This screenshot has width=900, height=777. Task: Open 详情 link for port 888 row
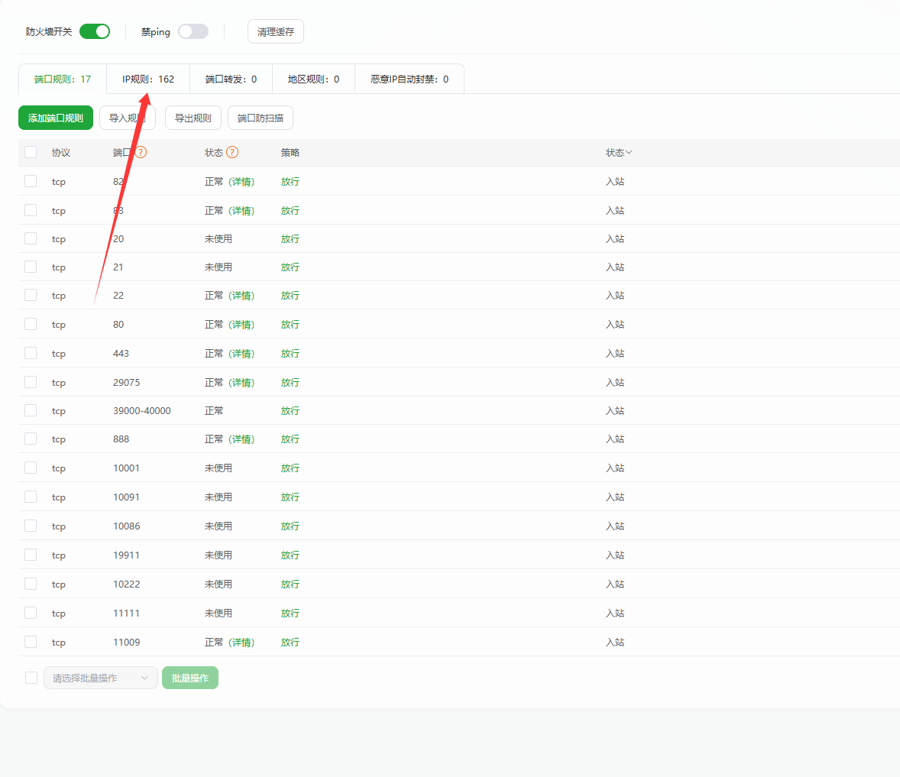coord(241,439)
